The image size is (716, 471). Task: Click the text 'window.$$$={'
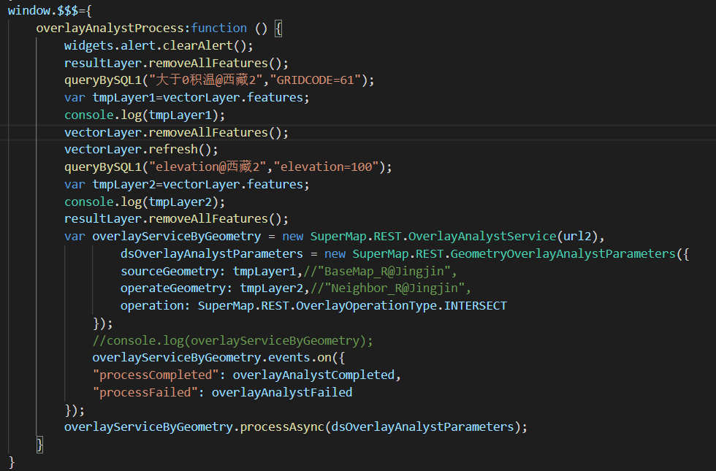click(x=50, y=10)
